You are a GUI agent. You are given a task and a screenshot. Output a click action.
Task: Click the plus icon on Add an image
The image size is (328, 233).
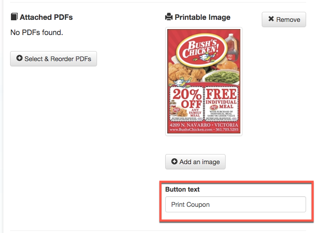coord(175,162)
